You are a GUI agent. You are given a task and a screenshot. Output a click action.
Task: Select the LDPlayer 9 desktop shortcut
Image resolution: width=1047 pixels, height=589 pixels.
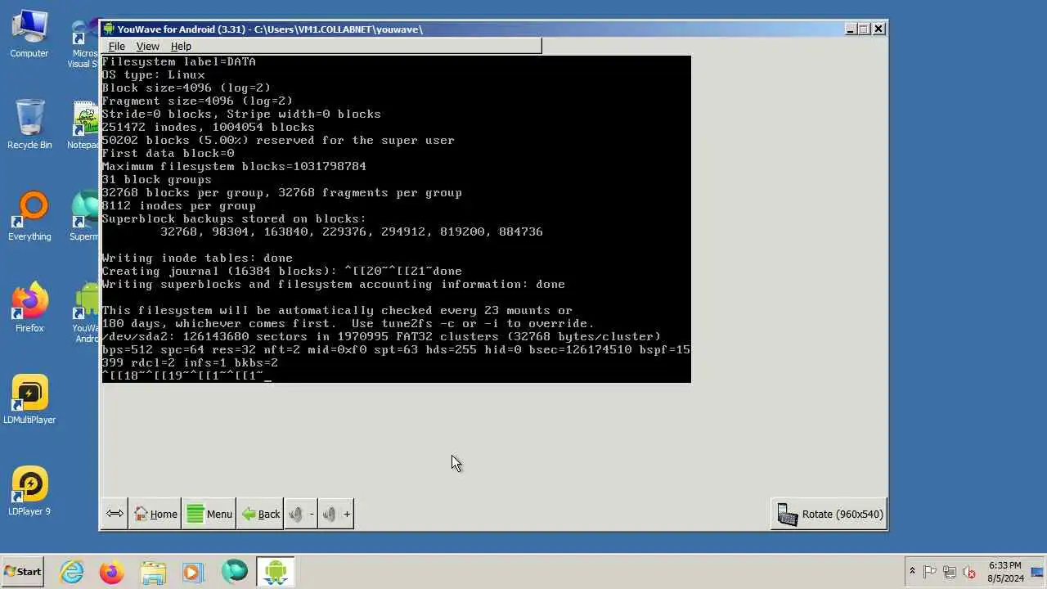29,492
